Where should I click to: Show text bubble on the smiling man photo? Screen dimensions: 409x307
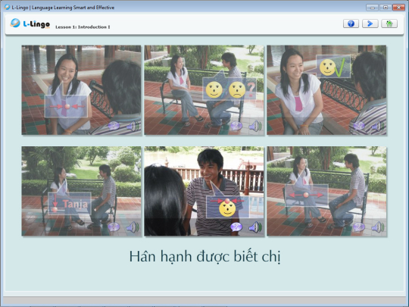236,227
